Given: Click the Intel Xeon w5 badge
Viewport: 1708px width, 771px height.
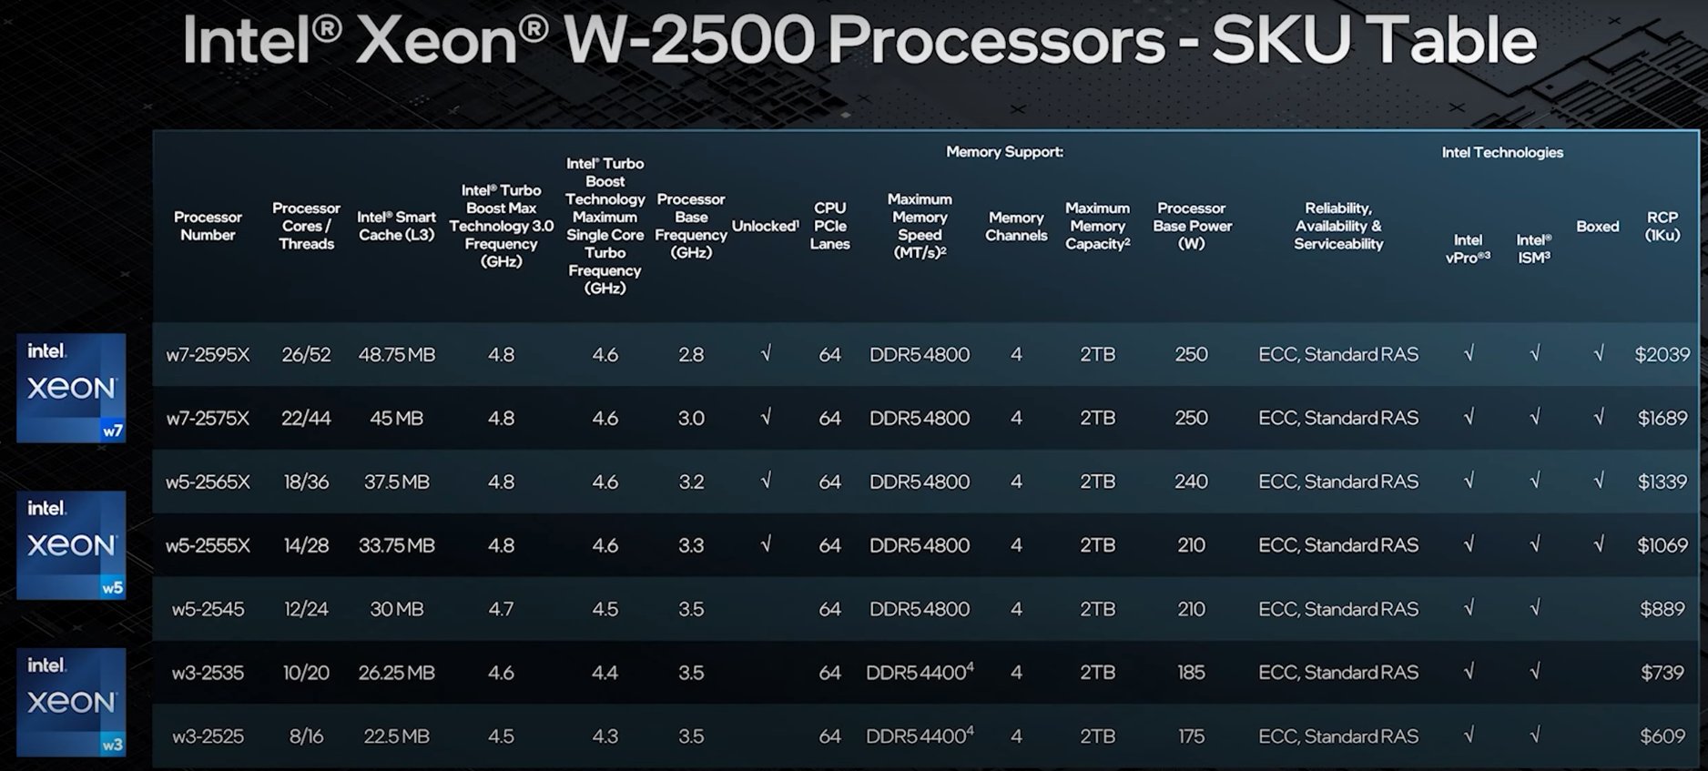Looking at the screenshot, I should coord(71,545).
